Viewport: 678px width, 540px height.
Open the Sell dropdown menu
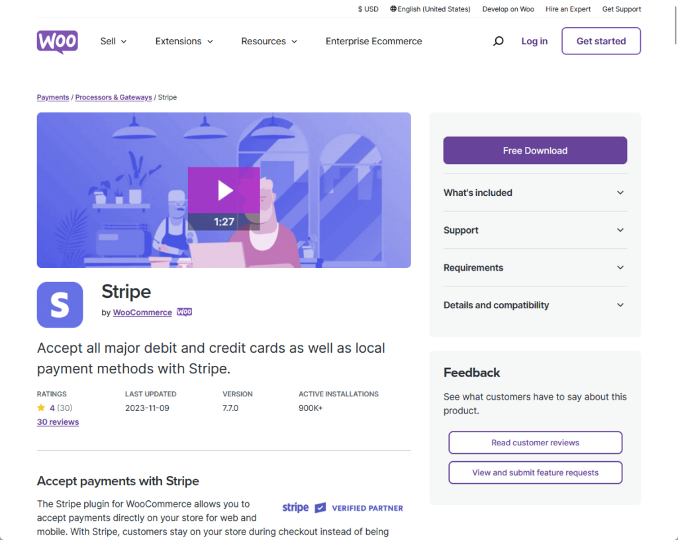pyautogui.click(x=113, y=41)
